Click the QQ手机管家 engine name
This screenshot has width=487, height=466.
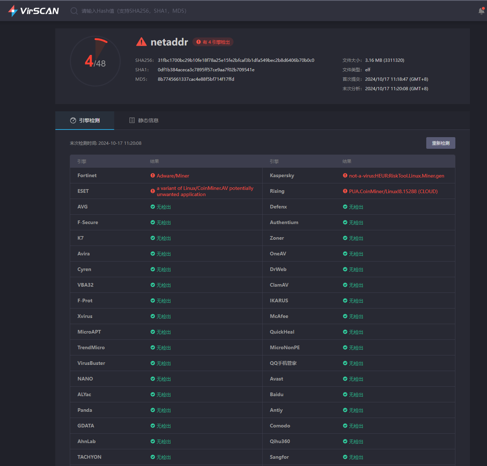(x=283, y=363)
